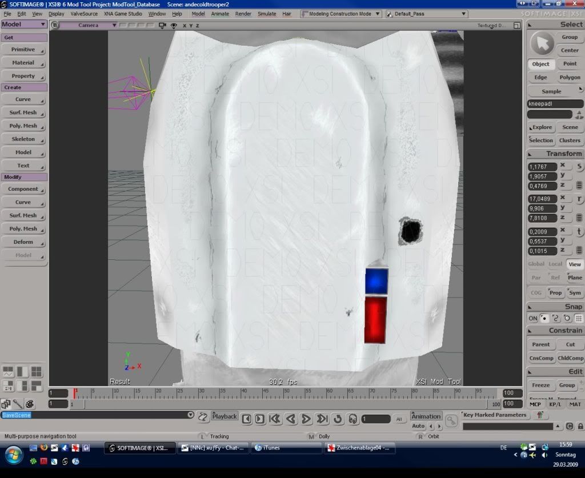The height and width of the screenshot is (478, 585).
Task: Click the kneepadl object name field
Action: pyautogui.click(x=555, y=104)
